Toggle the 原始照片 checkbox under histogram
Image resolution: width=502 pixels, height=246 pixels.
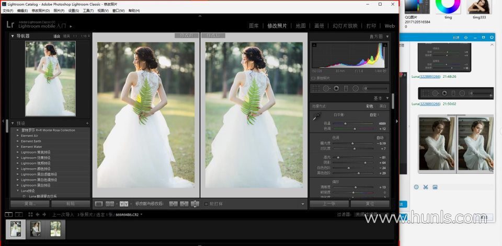(x=313, y=78)
